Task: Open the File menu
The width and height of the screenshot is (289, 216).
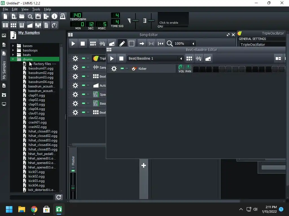Action: pos(5,9)
